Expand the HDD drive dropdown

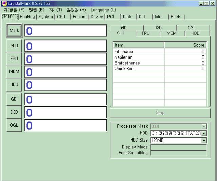(204, 133)
